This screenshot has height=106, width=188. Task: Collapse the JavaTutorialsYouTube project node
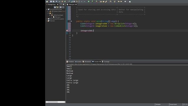[x=46, y=9]
